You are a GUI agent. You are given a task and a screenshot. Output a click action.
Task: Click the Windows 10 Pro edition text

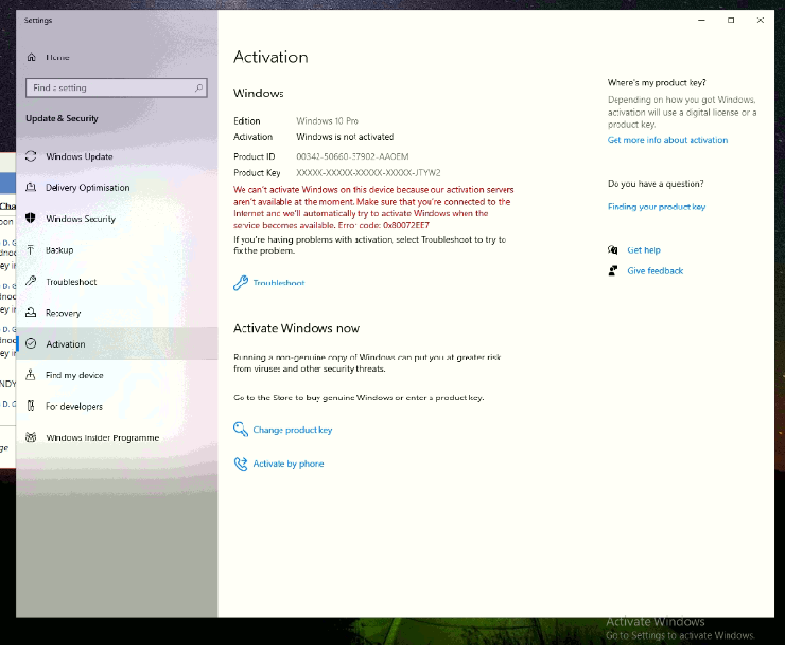pyautogui.click(x=327, y=121)
